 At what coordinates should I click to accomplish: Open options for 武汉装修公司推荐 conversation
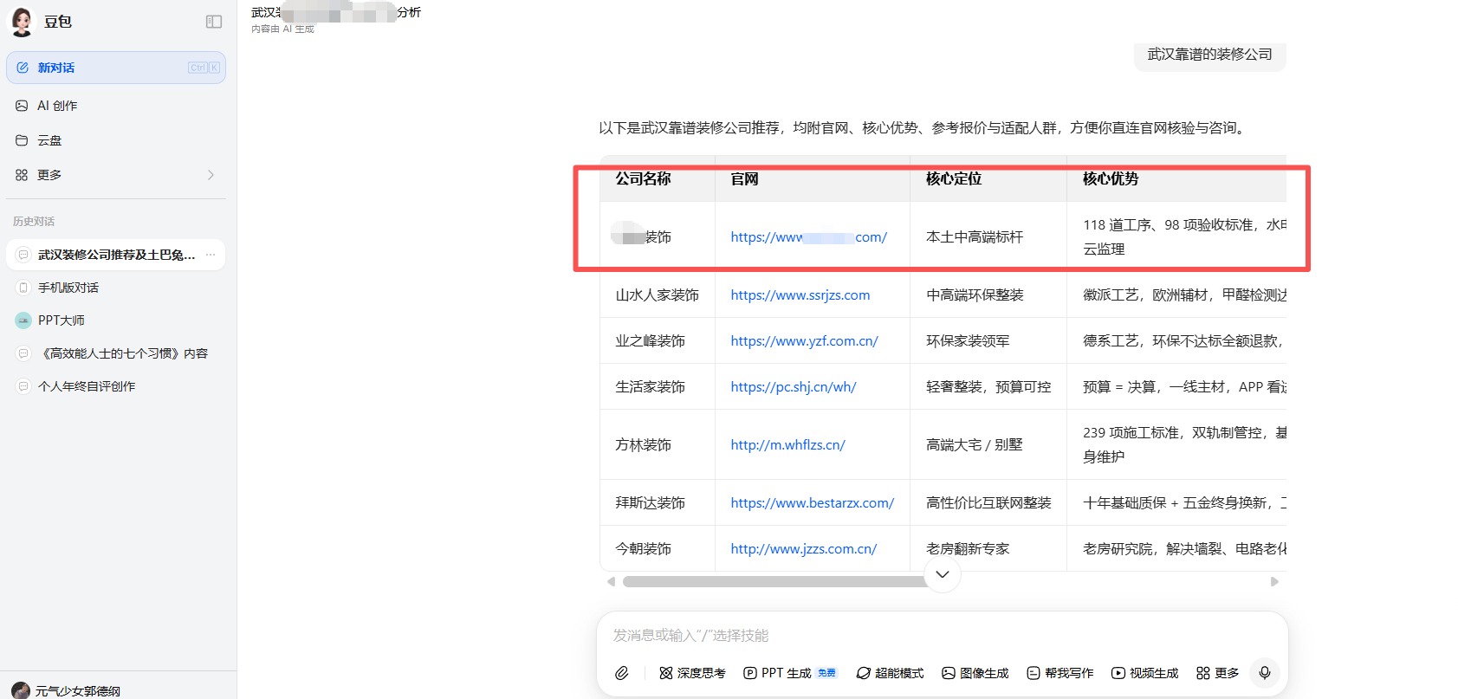pos(211,255)
